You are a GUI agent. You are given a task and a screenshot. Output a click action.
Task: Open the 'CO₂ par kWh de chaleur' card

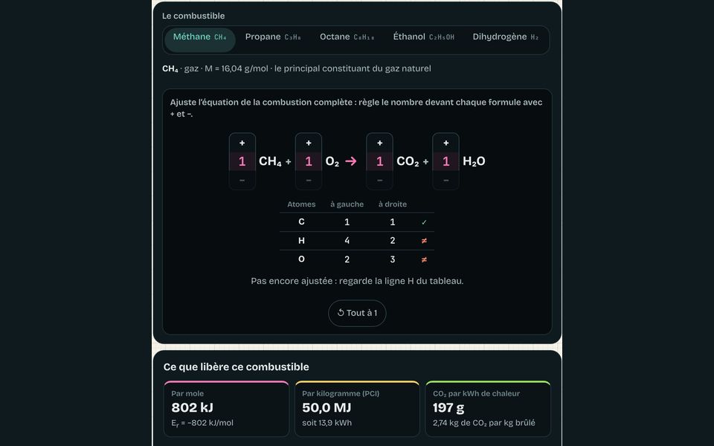488,409
